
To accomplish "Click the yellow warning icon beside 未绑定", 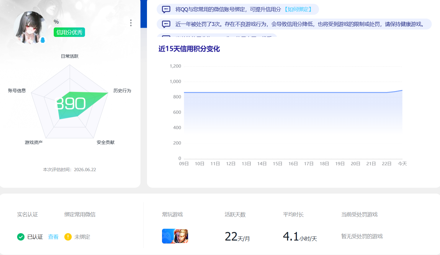I will (68, 237).
